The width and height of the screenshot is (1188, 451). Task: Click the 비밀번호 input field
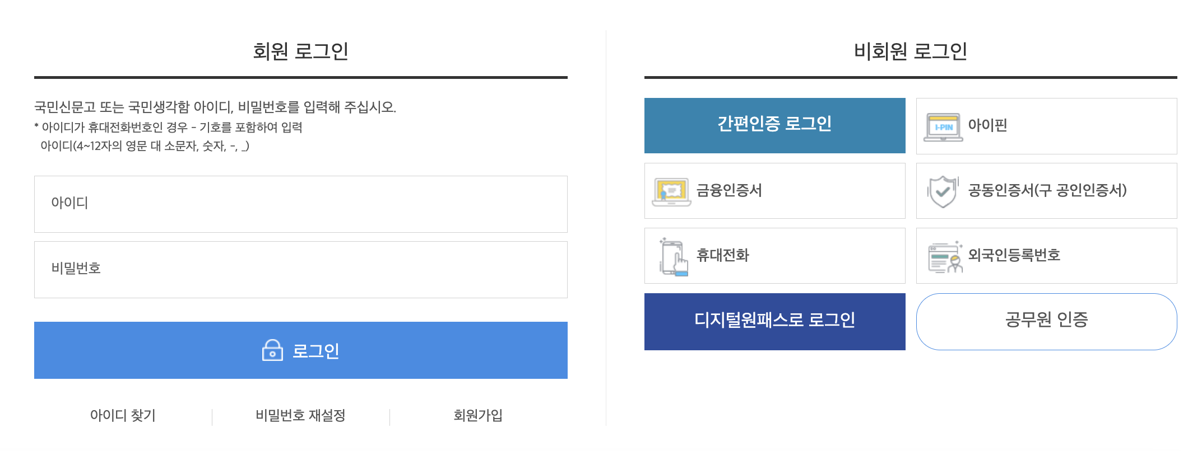click(x=301, y=269)
